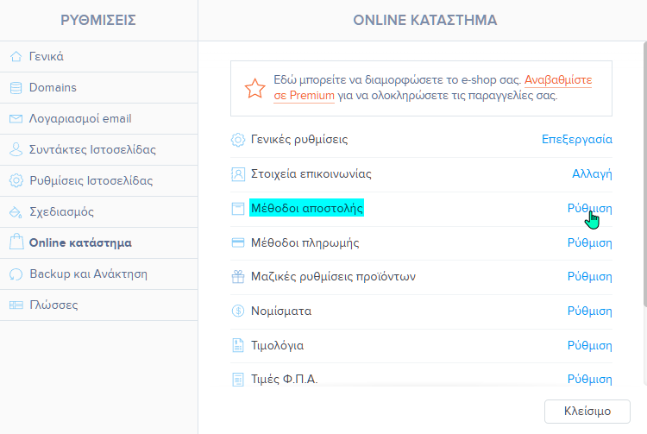Click the person icon beside Συντάκτες Ιστοσελίδας
The image size is (647, 434).
pyautogui.click(x=16, y=149)
